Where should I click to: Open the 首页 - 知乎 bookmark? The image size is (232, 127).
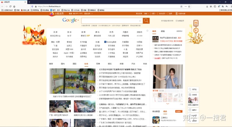pos(55,10)
